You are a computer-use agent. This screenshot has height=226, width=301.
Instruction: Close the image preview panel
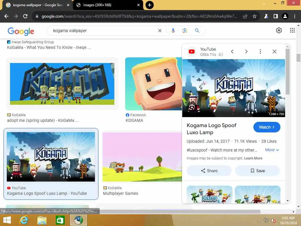(x=275, y=51)
